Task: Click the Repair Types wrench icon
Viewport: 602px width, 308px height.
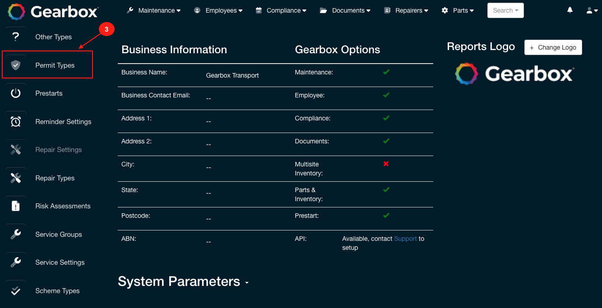Action: (16, 178)
